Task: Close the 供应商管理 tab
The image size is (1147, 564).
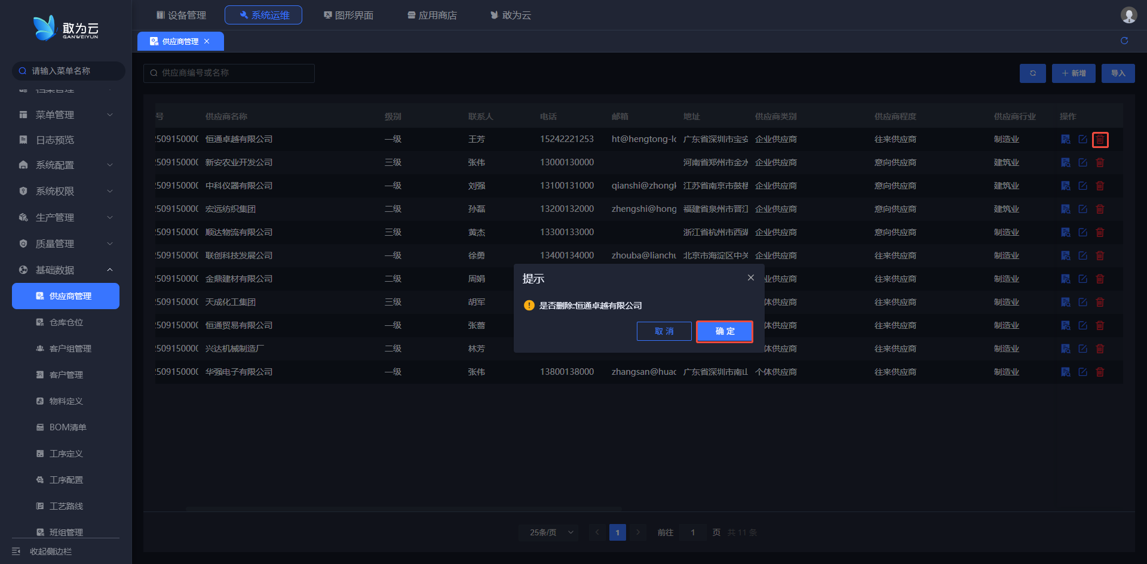Action: click(207, 41)
